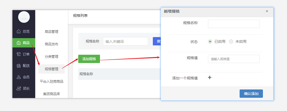Click the 请输入规格值 input field
Viewport: 287px width, 111px height.
click(x=234, y=59)
